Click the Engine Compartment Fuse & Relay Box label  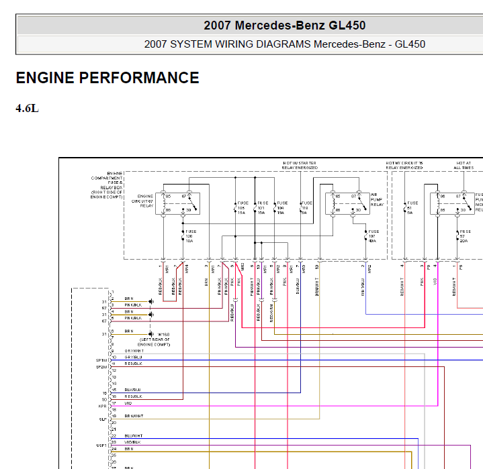[x=107, y=185]
